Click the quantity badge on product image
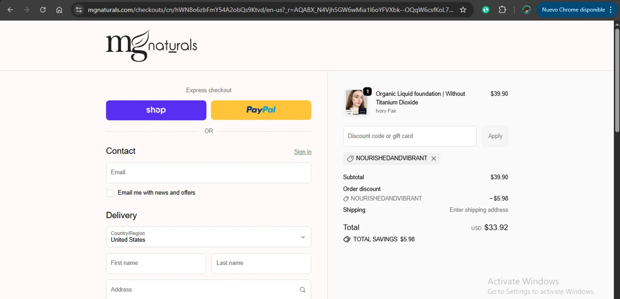Screen dimensions: 620x299 tap(367, 92)
